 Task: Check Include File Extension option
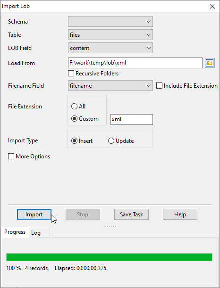(x=159, y=86)
